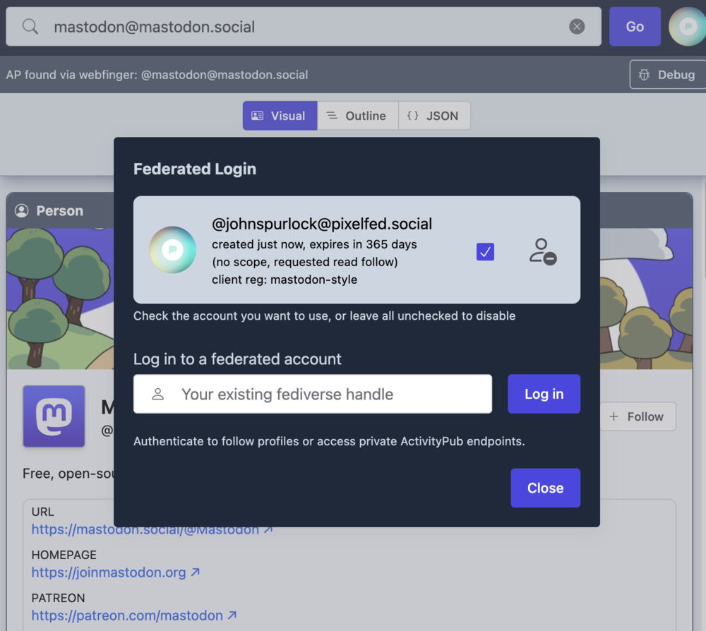Click the Follow button

pyautogui.click(x=637, y=416)
